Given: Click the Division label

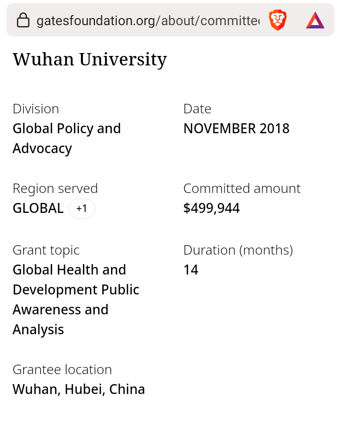Looking at the screenshot, I should (36, 109).
